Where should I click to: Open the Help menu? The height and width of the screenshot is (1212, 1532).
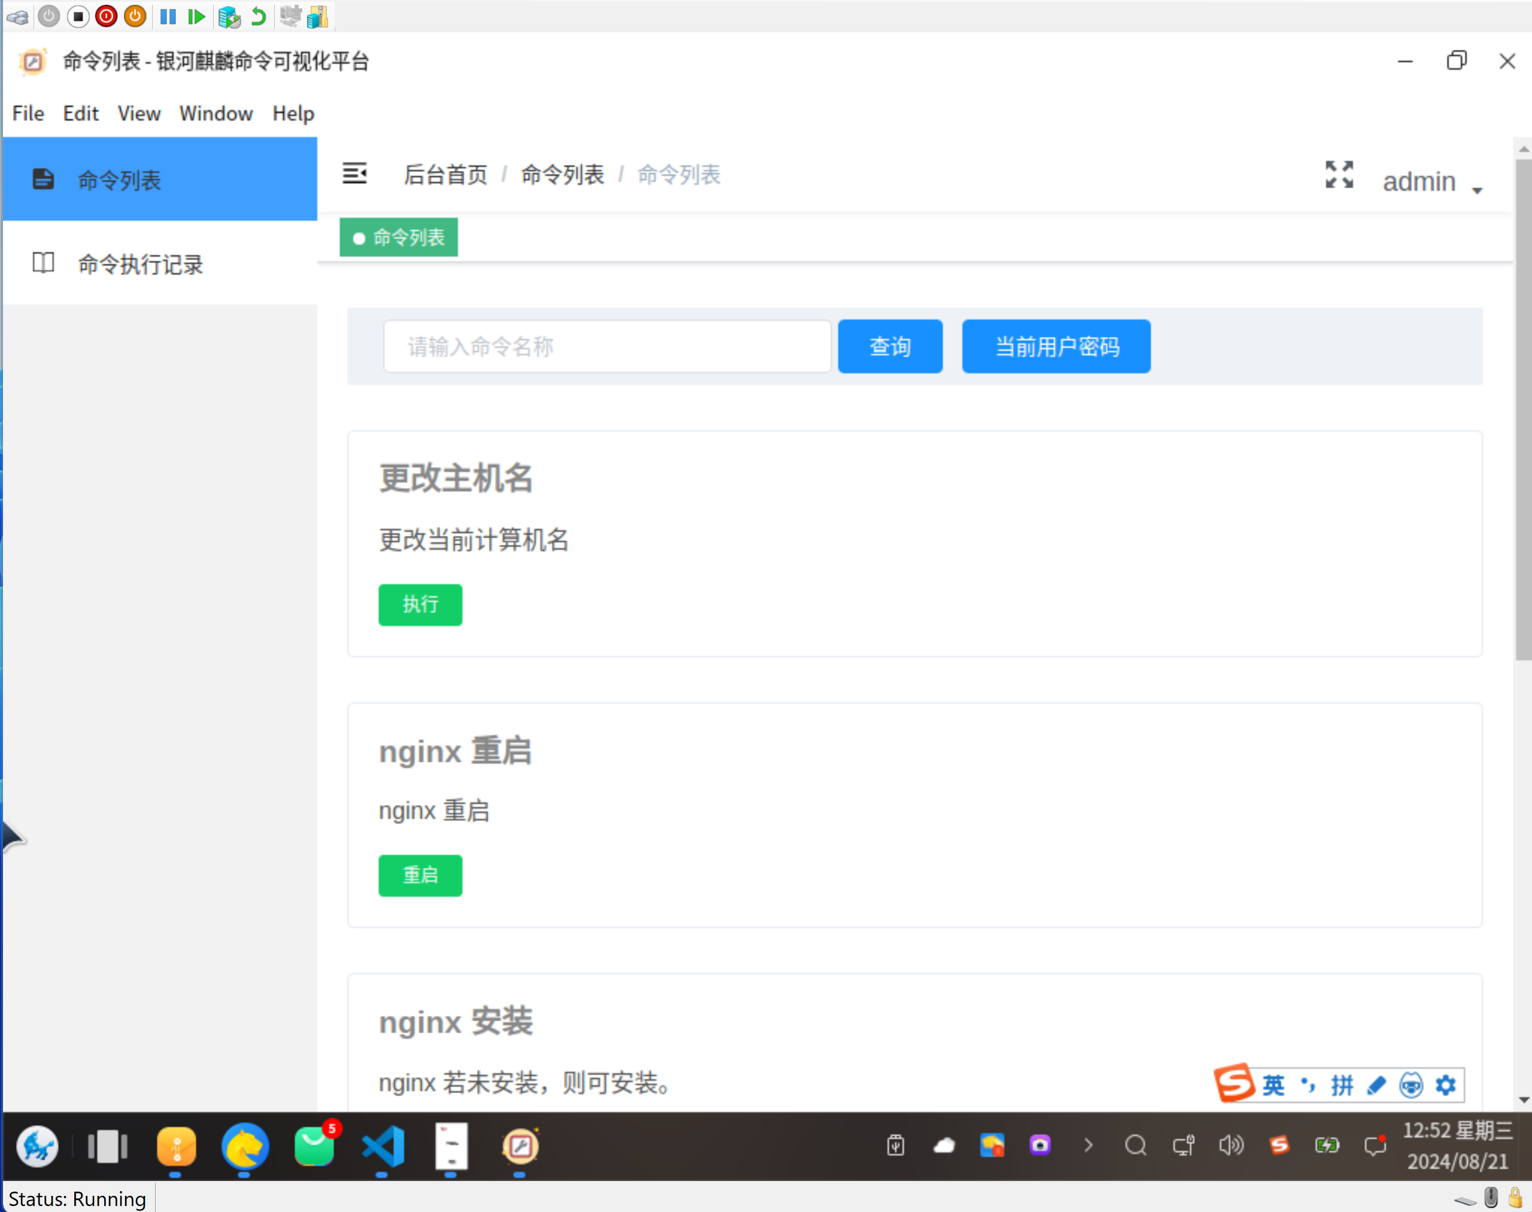click(293, 114)
